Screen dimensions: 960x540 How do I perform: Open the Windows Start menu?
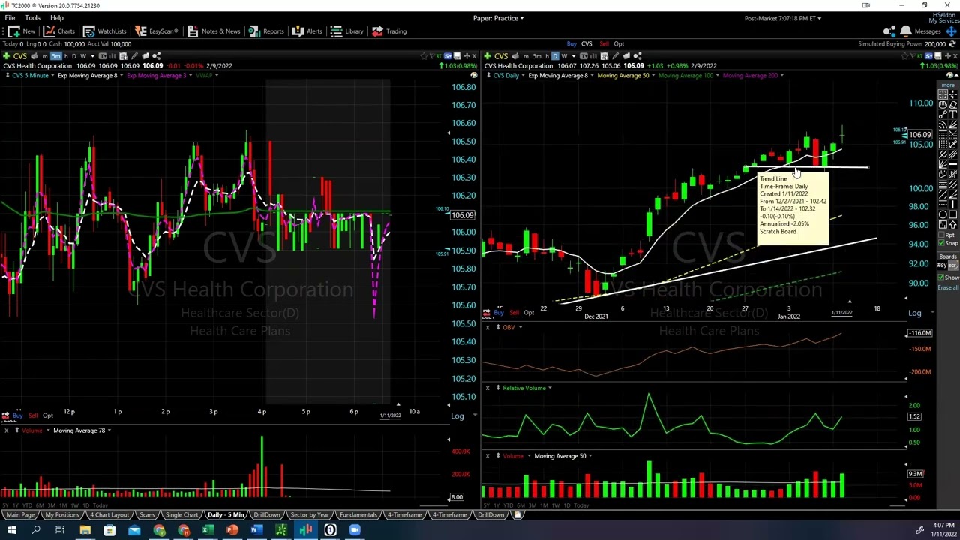[x=11, y=531]
